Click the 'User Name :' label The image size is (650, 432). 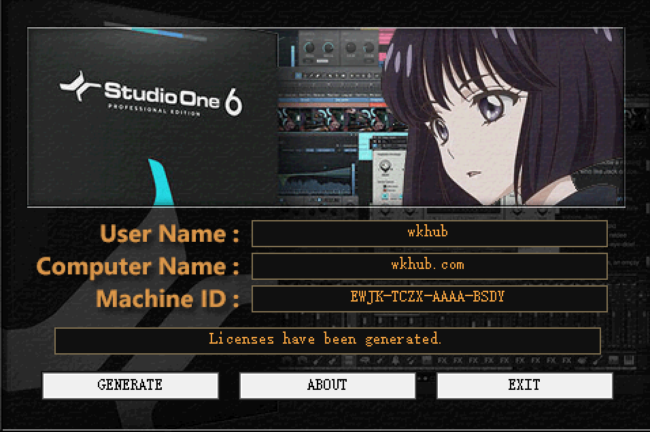coord(169,234)
